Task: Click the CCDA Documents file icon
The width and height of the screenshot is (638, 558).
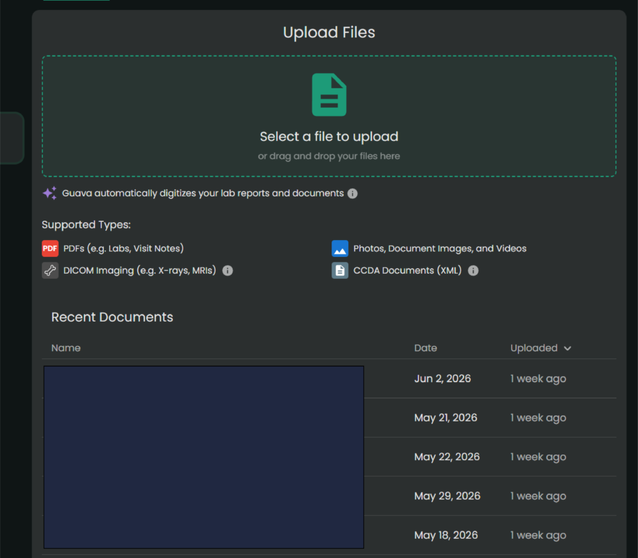Action: [340, 271]
